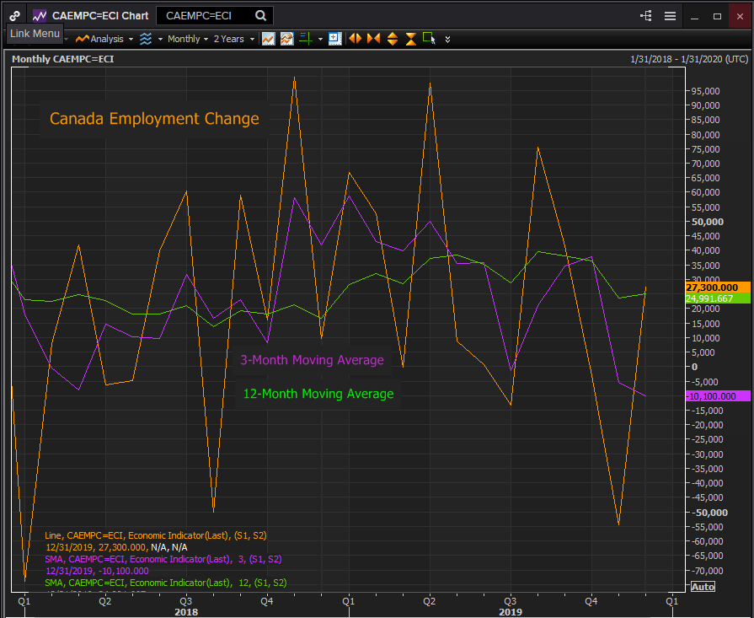Click the horizontal expand arrows icon
Screen dimensions: 754x618
coord(355,39)
